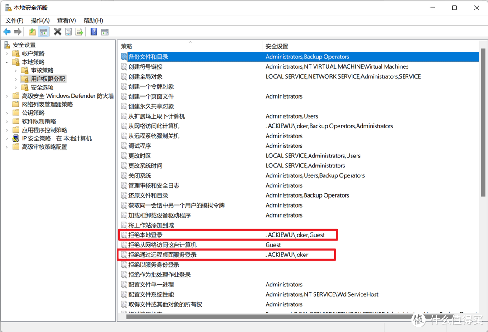Toggle the Show/Hide action pane icon

click(x=105, y=32)
